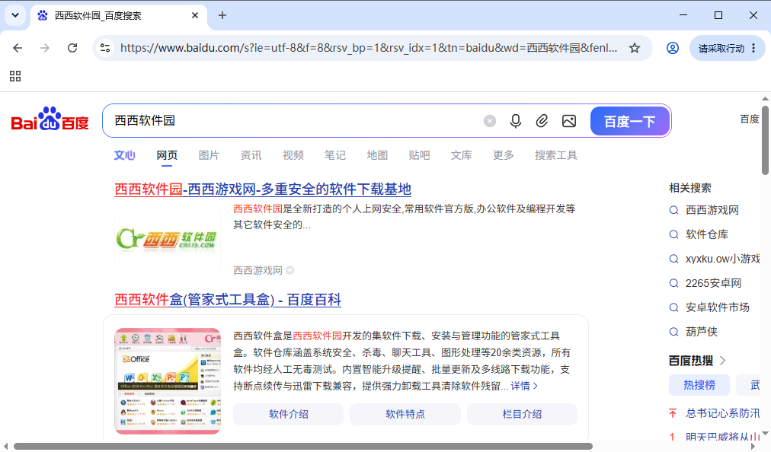Open the Chrome profile icon
The image size is (771, 452).
[x=672, y=48]
